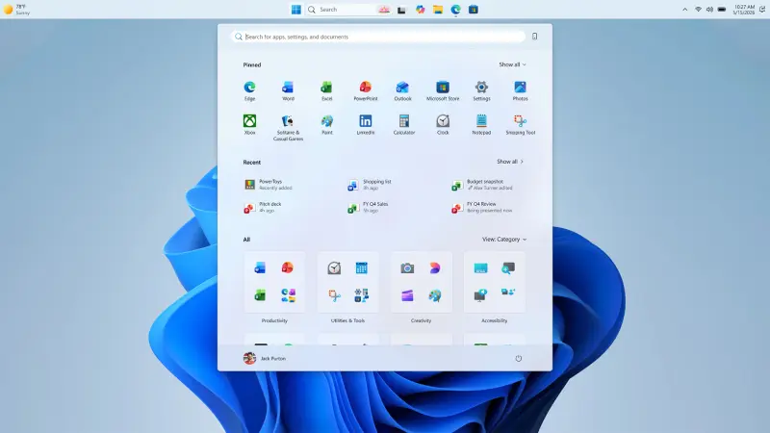Open Show all for Recent items

click(x=510, y=162)
